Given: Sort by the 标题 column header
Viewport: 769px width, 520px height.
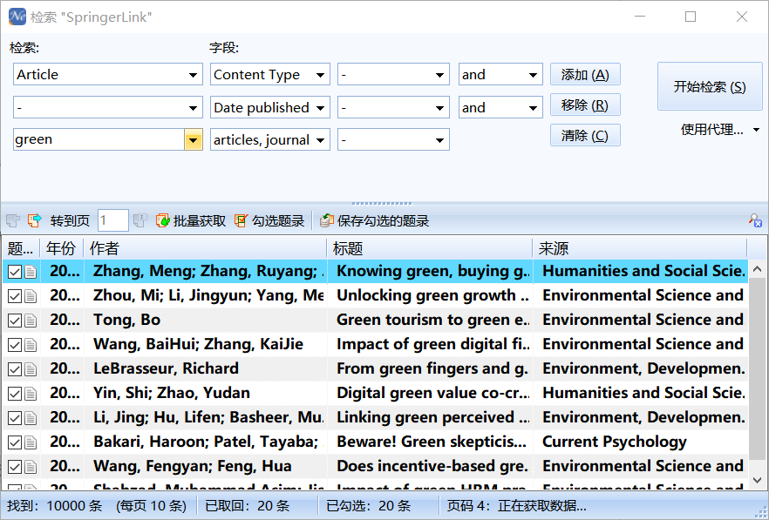Looking at the screenshot, I should 430,248.
